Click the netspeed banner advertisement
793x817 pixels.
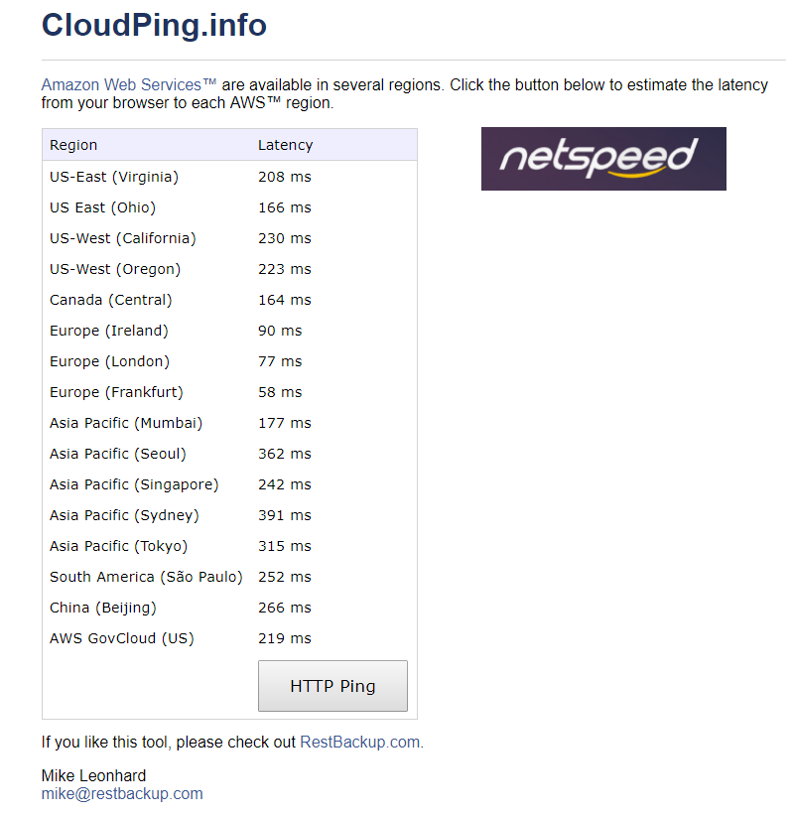[603, 159]
